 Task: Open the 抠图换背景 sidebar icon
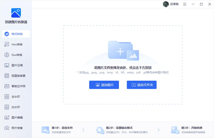pos(7,76)
